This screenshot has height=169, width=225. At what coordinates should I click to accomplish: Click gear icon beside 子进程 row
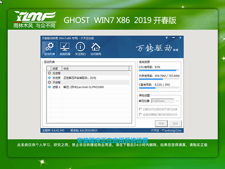click(49, 82)
